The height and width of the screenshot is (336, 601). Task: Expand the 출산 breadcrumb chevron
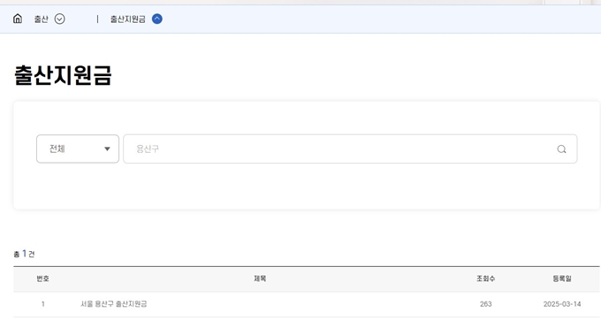(59, 19)
